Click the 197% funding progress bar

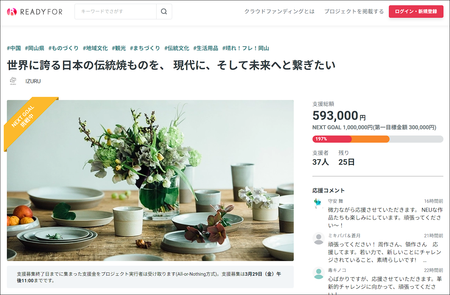tap(378, 139)
